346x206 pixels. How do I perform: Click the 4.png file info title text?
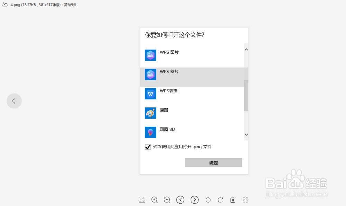pyautogui.click(x=44, y=4)
